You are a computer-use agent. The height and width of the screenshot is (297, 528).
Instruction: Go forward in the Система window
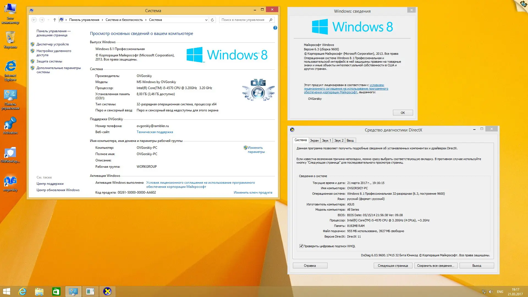42,20
